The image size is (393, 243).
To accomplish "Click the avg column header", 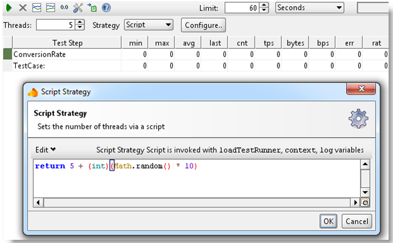I will [189, 43].
